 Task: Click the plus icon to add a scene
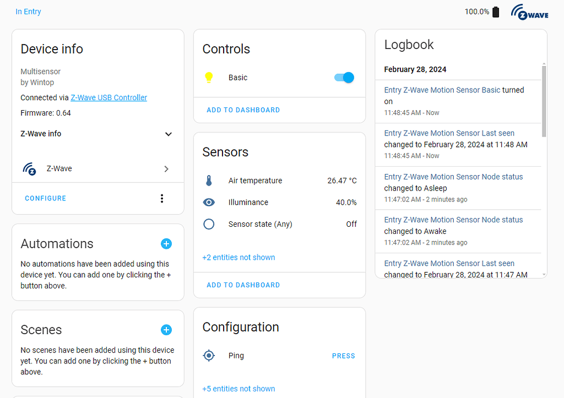pyautogui.click(x=166, y=330)
